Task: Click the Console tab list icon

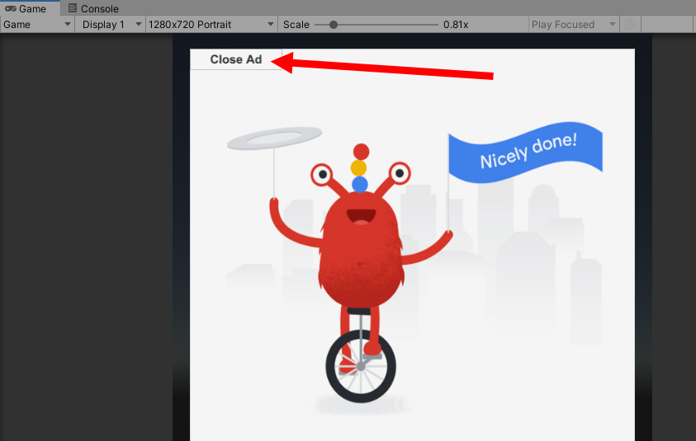Action: 73,8
